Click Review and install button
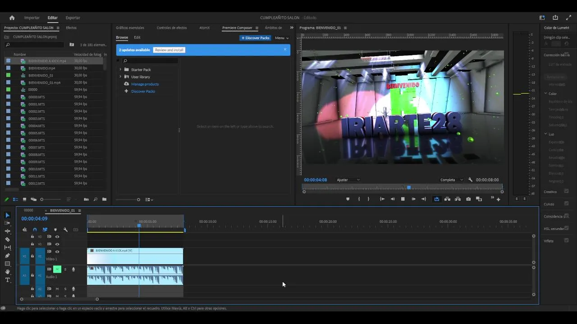This screenshot has height=324, width=577. 169,50
